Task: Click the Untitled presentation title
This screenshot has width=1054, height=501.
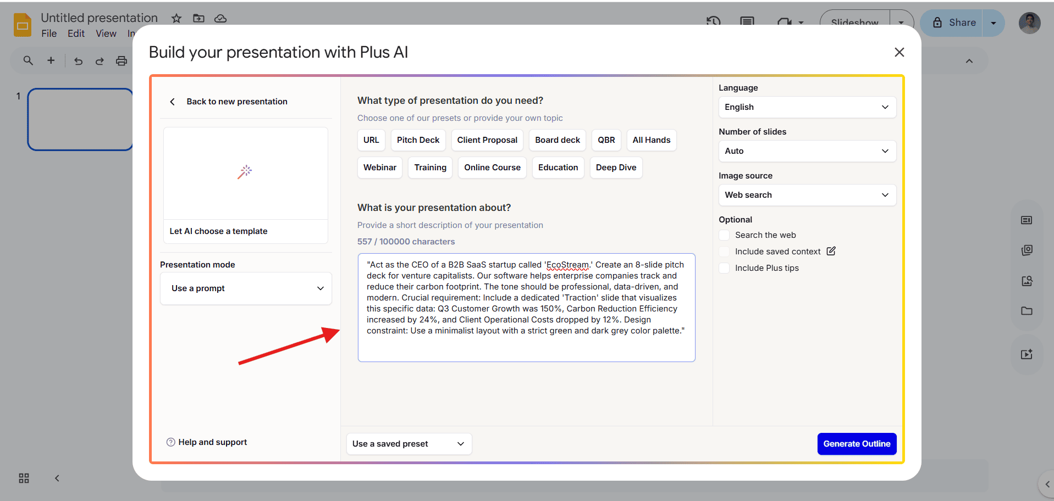Action: pyautogui.click(x=99, y=18)
